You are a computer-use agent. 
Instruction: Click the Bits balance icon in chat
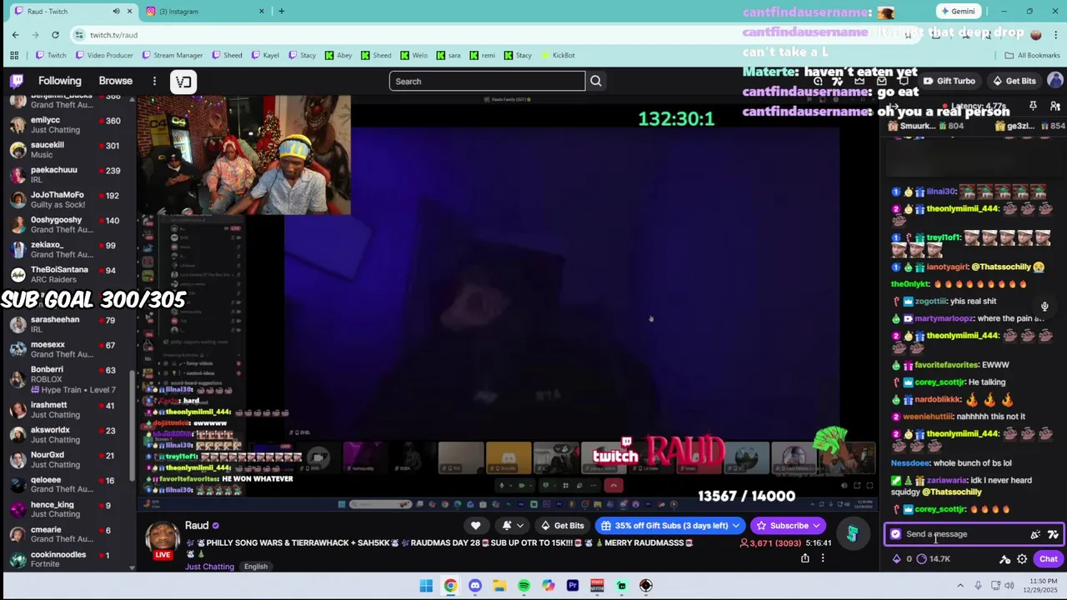(897, 559)
